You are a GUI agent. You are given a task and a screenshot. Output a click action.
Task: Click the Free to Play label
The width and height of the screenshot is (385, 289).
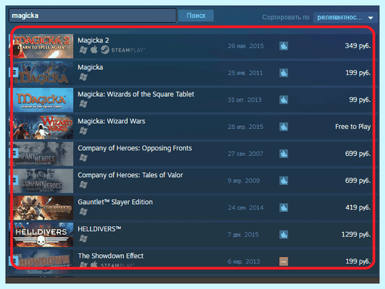(353, 127)
